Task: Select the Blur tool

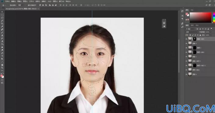Action: point(2,47)
